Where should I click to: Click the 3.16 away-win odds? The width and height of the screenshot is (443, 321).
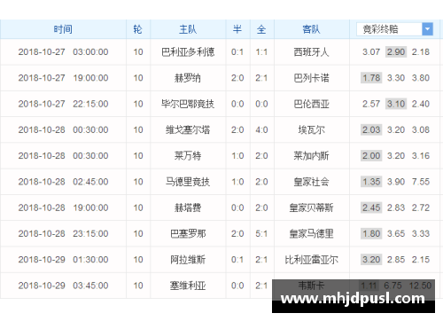[x=421, y=156]
